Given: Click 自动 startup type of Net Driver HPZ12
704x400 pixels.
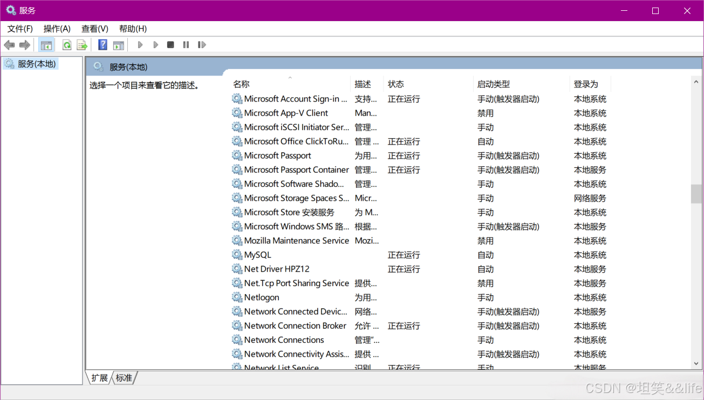Looking at the screenshot, I should (486, 269).
